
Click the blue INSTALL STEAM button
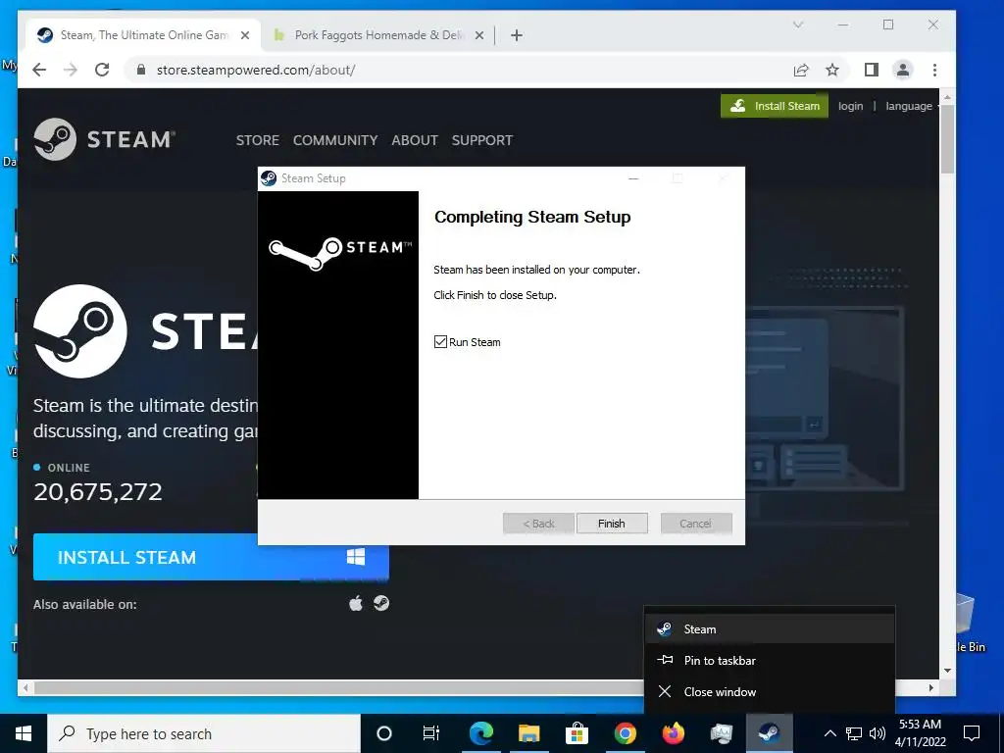211,557
